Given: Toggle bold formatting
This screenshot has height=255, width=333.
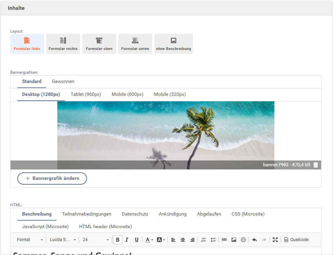Looking at the screenshot, I should [118, 240].
